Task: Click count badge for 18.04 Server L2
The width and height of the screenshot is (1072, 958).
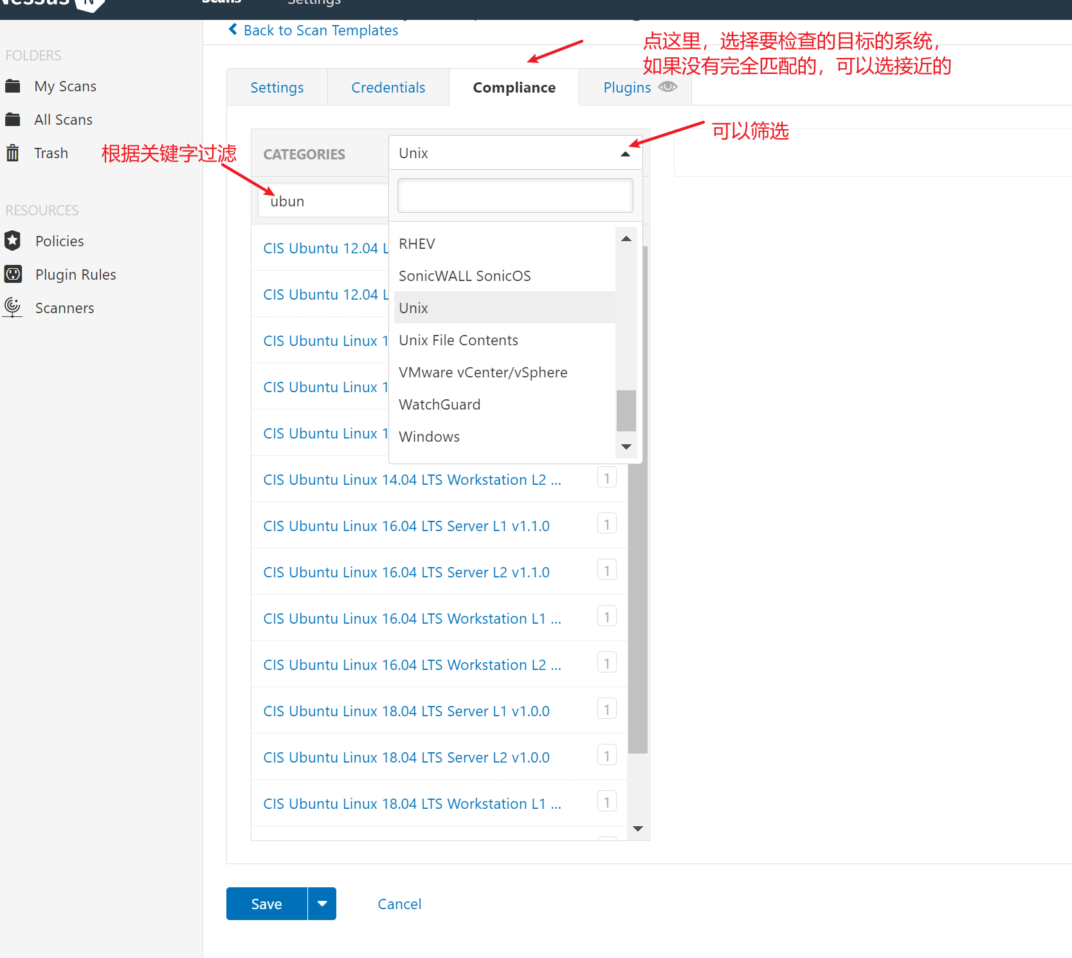Action: tap(607, 755)
